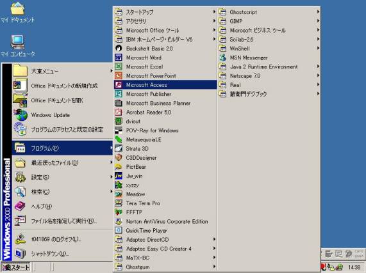Open the 検索(C) menu entry

click(x=63, y=192)
